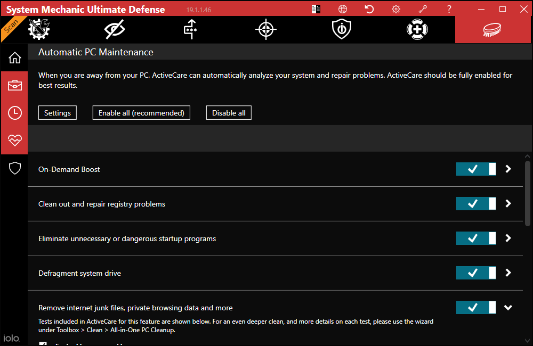Screen dimensions: 533x346
Task: Open the Toolbox briefcase sidebar icon
Action: point(14,85)
